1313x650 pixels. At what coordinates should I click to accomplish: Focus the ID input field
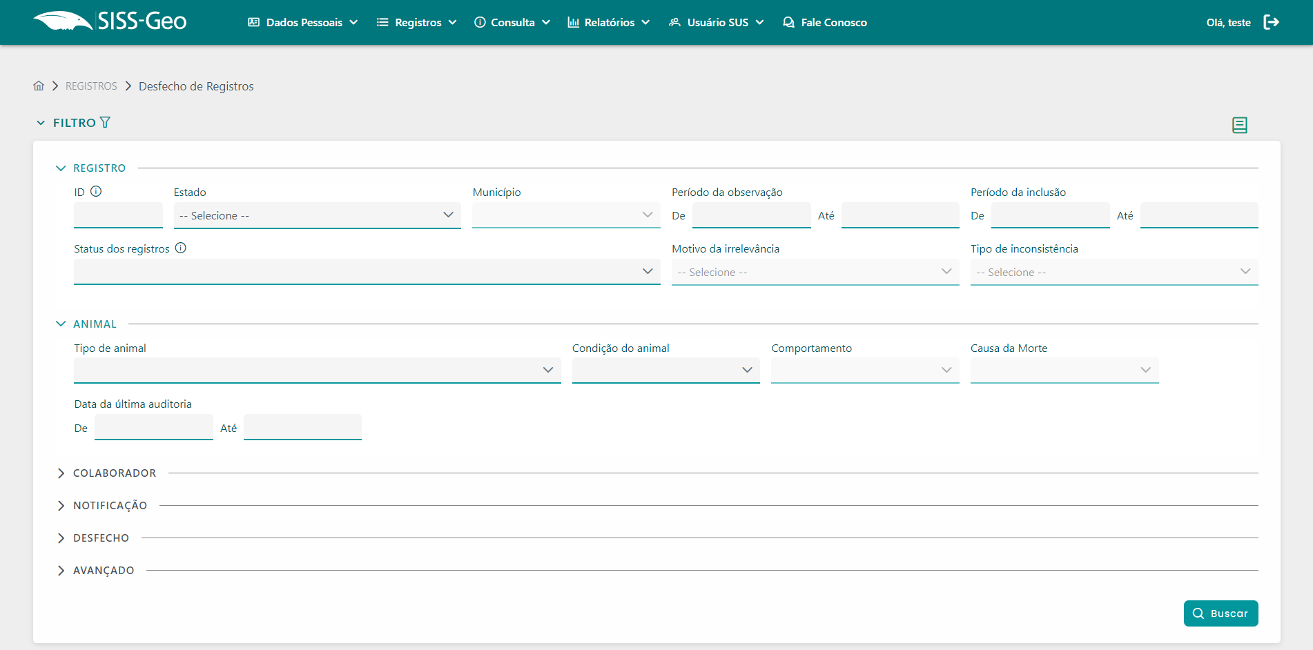[118, 215]
